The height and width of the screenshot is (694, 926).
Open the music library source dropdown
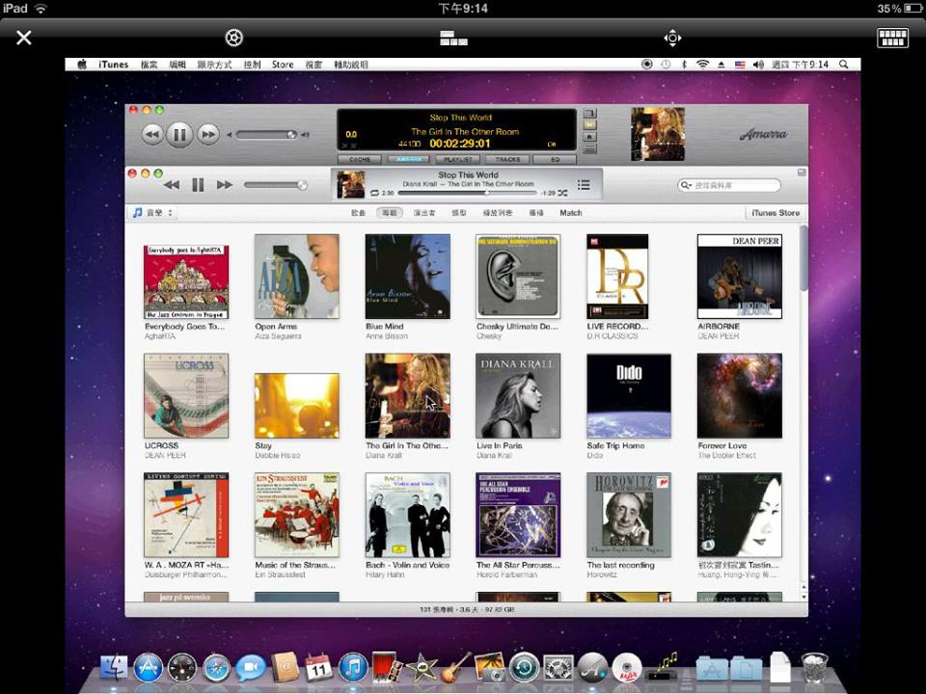tap(153, 212)
